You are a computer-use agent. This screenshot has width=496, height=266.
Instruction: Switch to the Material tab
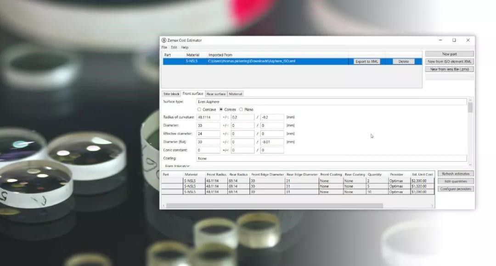236,94
